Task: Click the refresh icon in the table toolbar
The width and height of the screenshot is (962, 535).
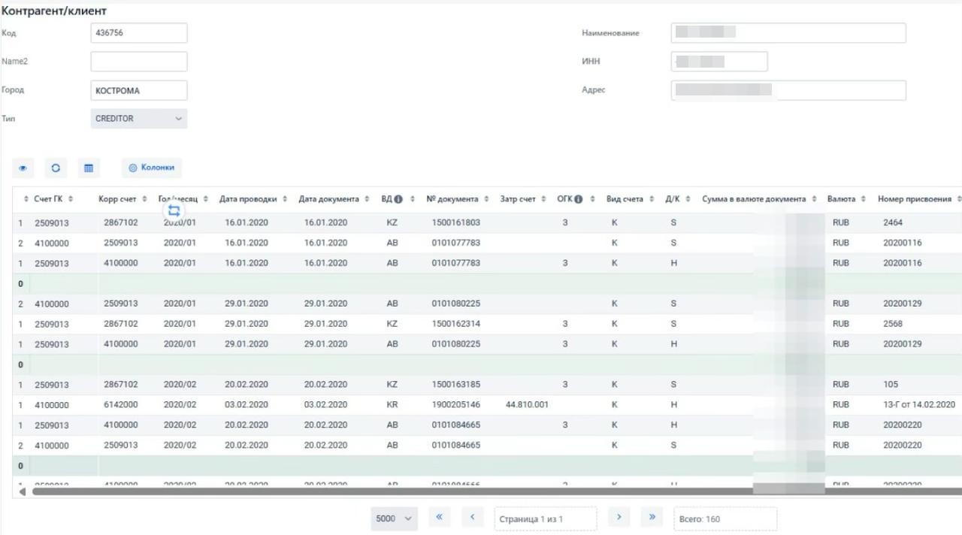Action: (56, 168)
